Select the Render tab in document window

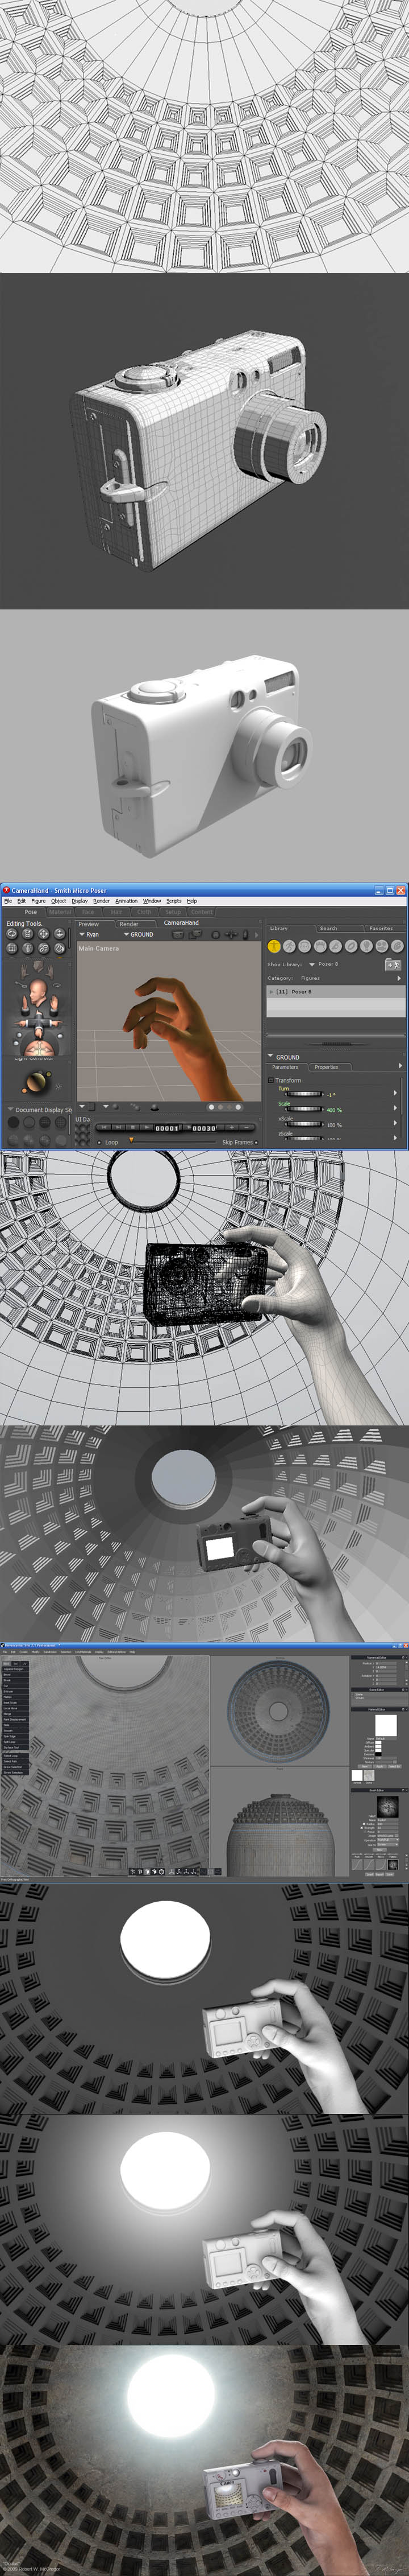(129, 924)
